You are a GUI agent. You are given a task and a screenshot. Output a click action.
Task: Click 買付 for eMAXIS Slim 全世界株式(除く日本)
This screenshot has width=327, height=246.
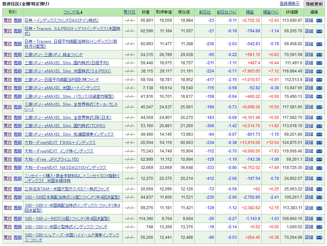[8, 117]
